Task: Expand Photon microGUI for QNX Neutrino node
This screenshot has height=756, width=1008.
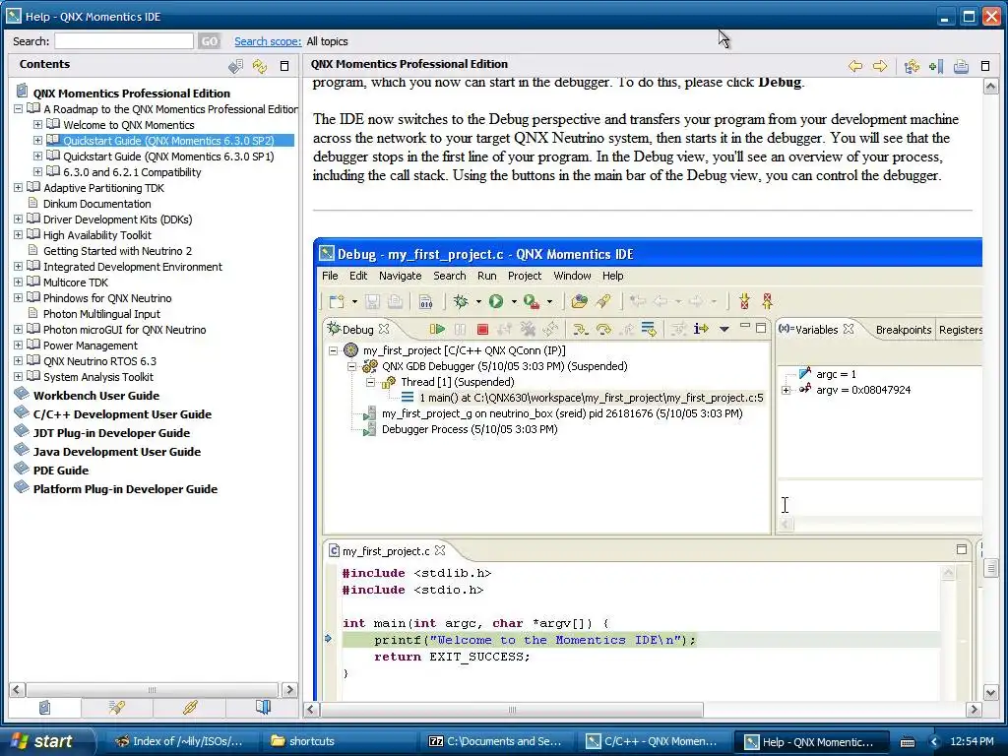Action: (x=18, y=329)
